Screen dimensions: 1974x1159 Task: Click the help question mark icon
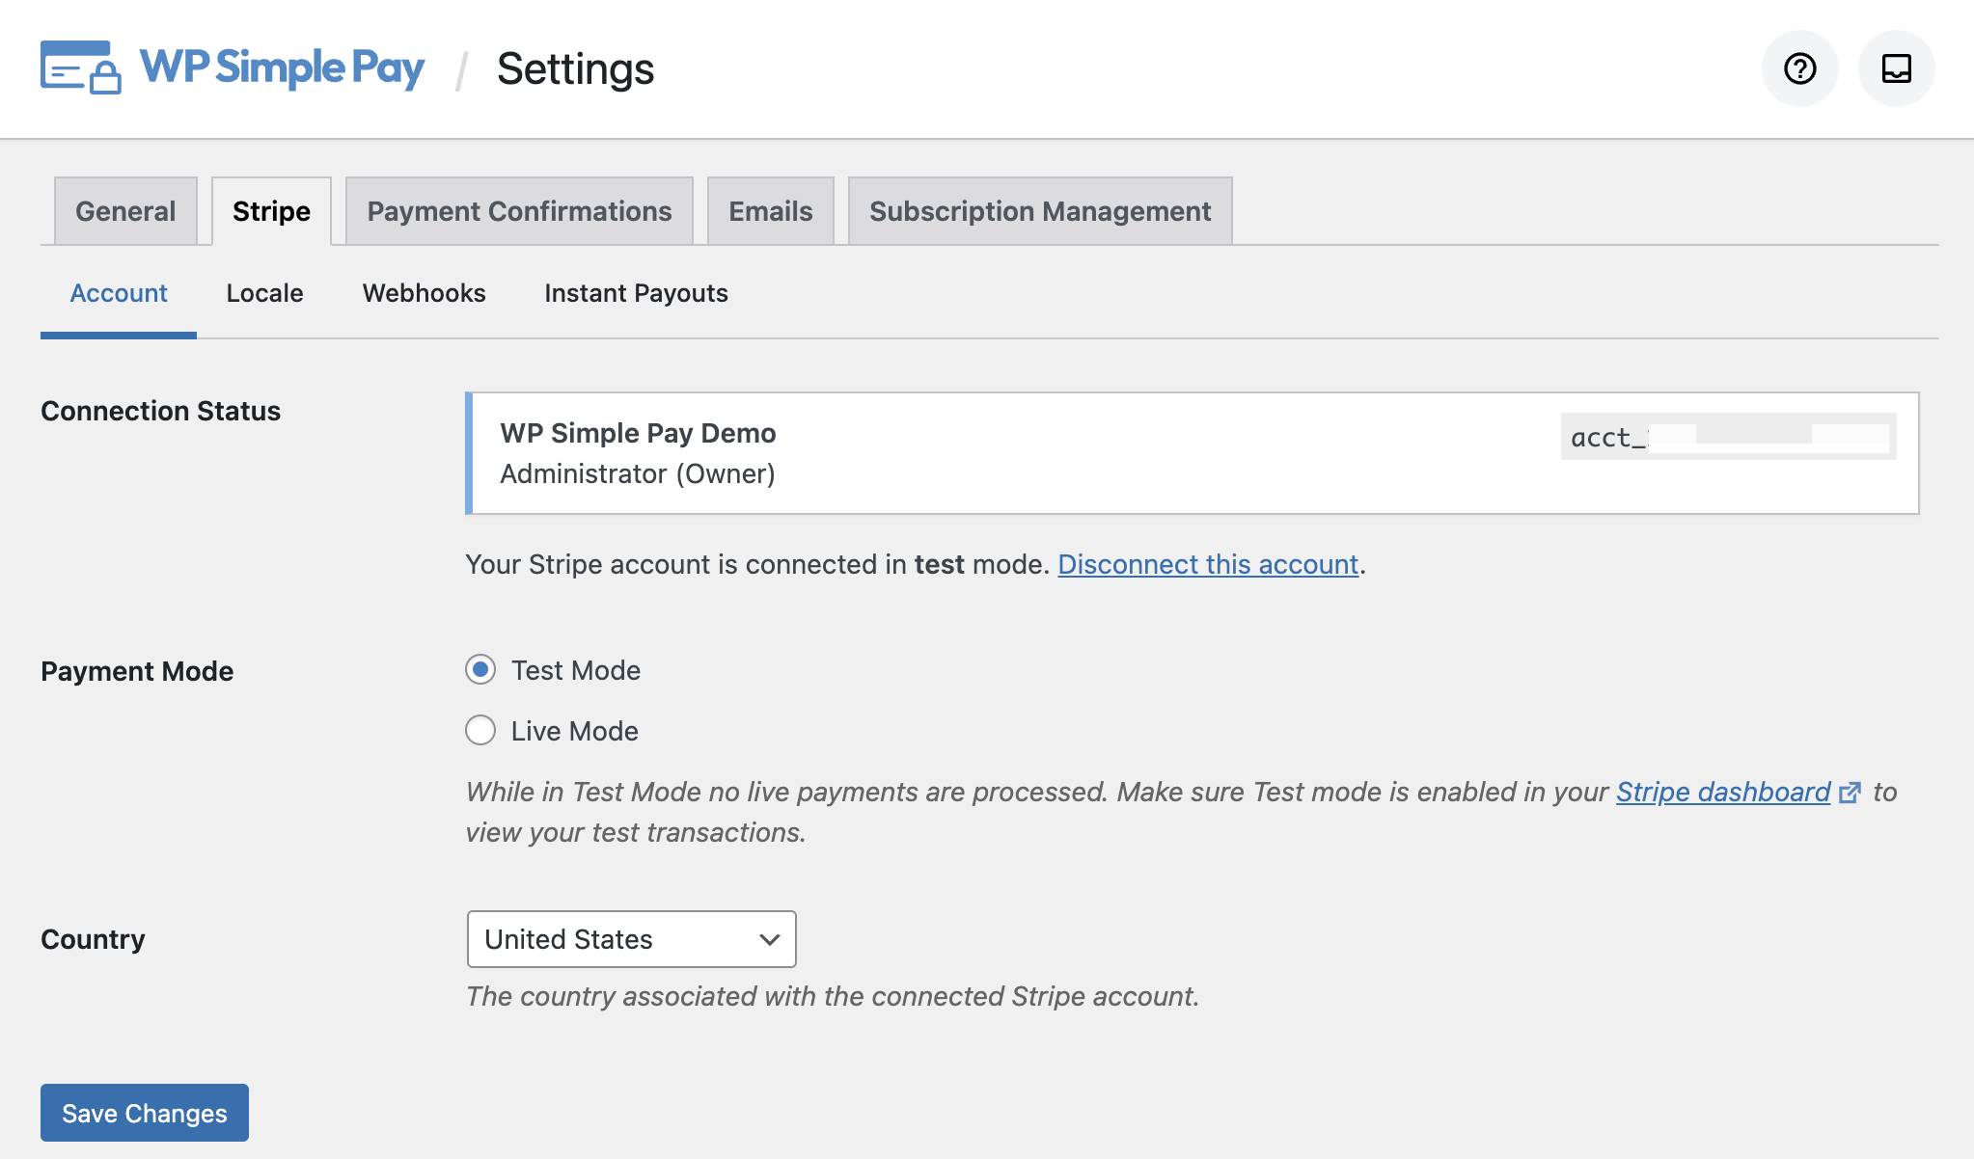(x=1799, y=68)
